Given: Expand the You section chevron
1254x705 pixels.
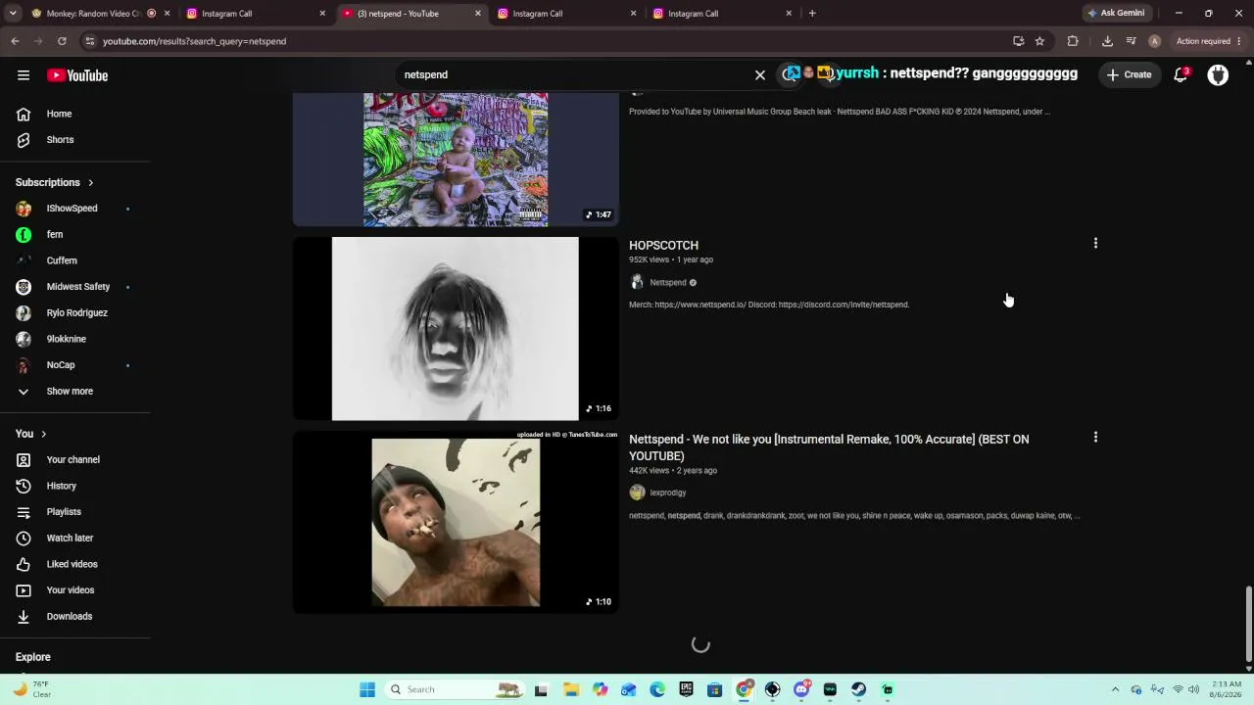Looking at the screenshot, I should point(43,434).
